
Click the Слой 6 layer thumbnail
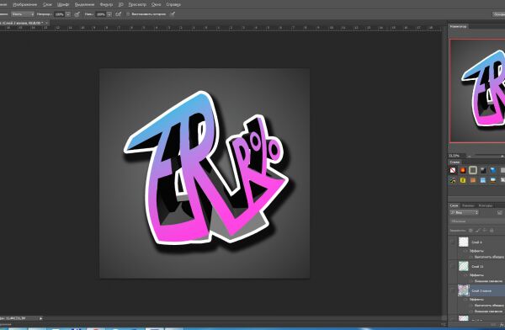pos(464,242)
